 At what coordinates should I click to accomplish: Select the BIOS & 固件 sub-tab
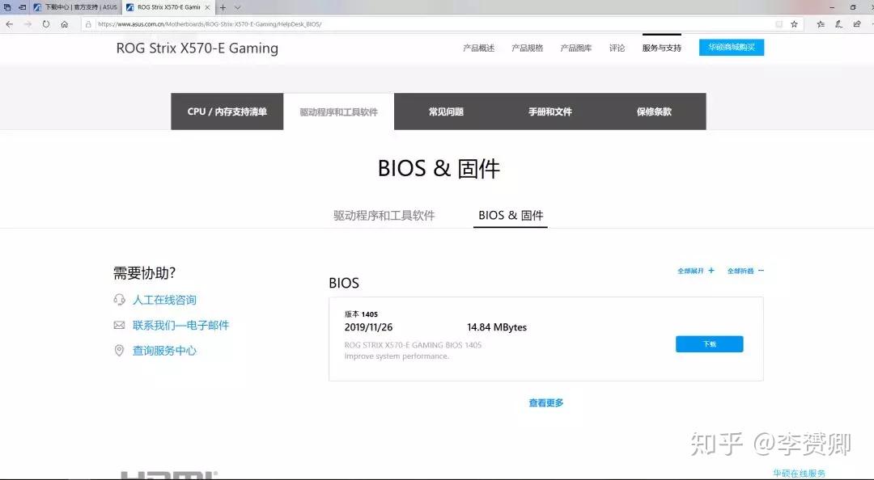pos(511,216)
